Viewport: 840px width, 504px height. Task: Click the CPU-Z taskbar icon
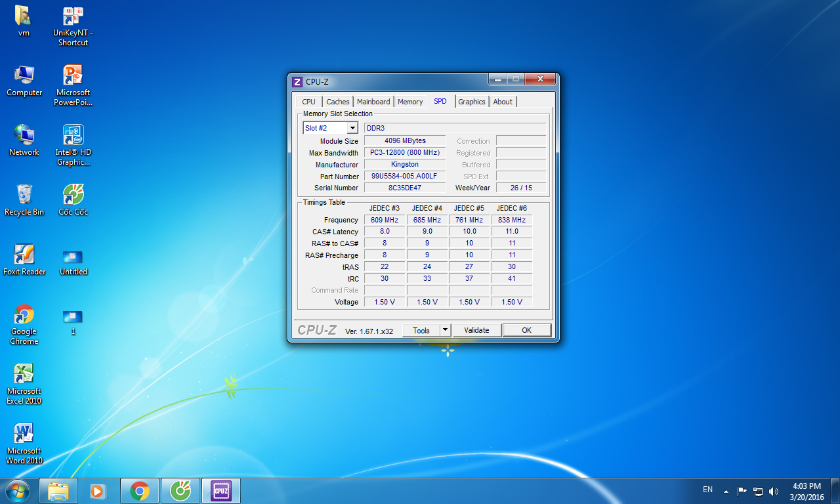click(220, 491)
